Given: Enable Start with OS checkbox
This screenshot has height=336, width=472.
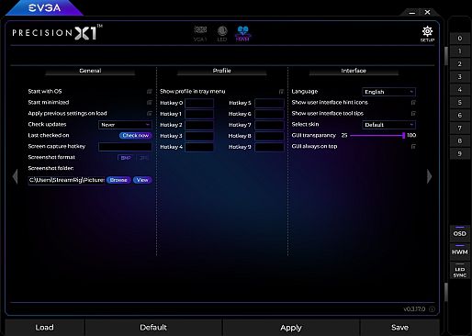Looking at the screenshot, I should click(x=150, y=91).
